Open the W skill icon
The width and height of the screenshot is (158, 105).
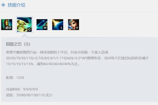click(x=42, y=25)
